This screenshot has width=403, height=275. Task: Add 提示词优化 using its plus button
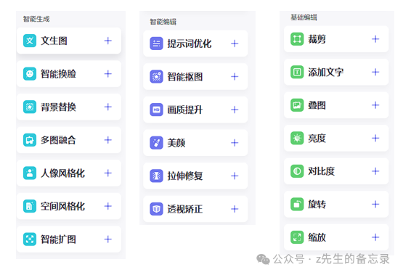[x=235, y=44]
